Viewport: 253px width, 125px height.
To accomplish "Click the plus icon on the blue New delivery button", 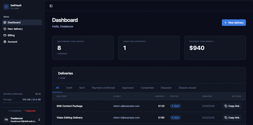I will (225, 23).
